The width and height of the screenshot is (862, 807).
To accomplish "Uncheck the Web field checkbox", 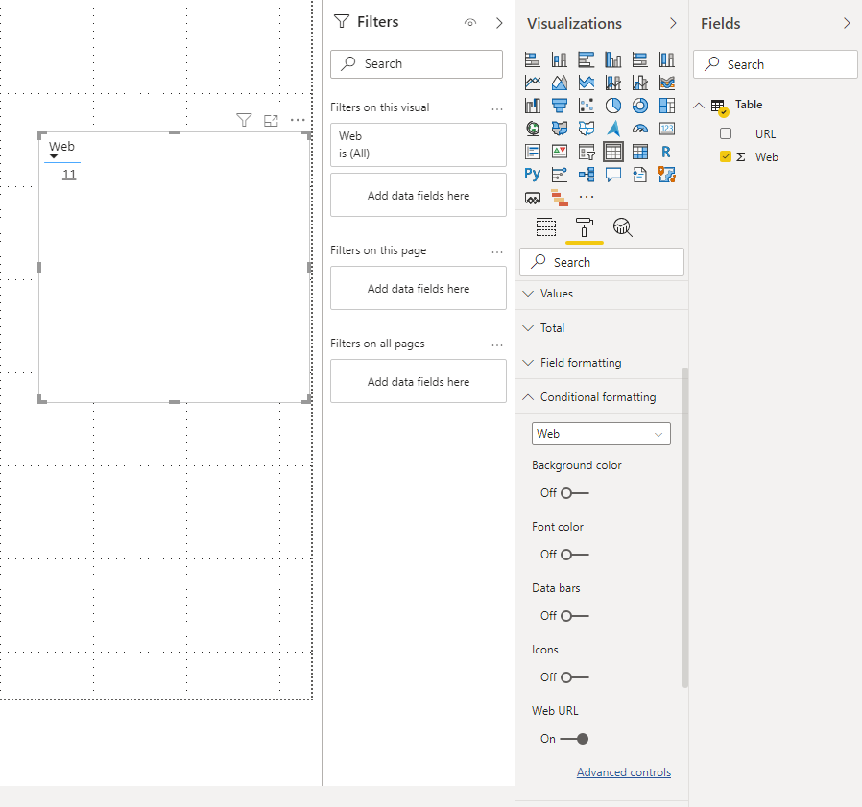I will point(726,156).
